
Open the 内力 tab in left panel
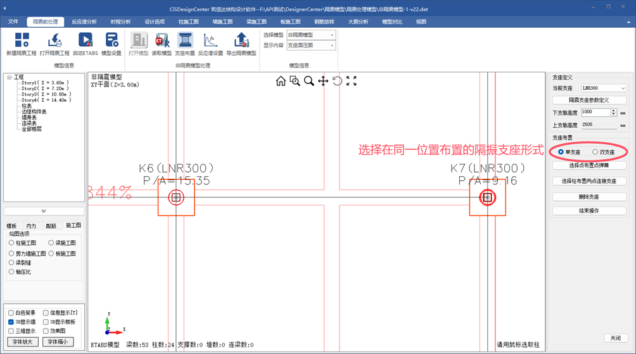tap(32, 226)
